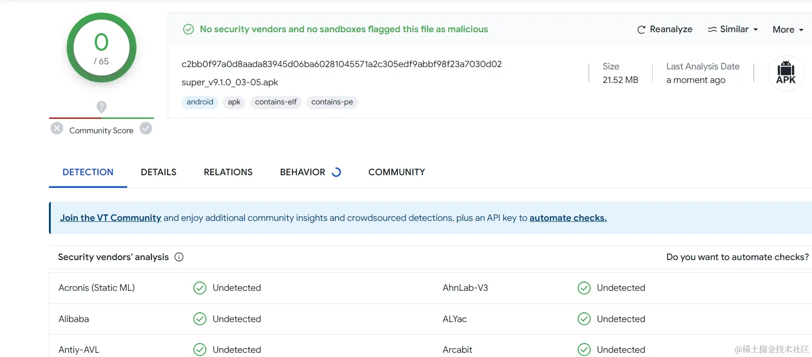Click the Acronis Undetected checkmark icon
This screenshot has width=812, height=357.
coord(200,288)
